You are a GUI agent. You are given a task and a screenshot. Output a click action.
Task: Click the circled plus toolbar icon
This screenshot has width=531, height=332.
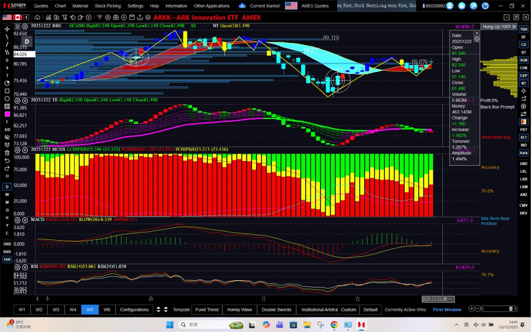(x=123, y=18)
